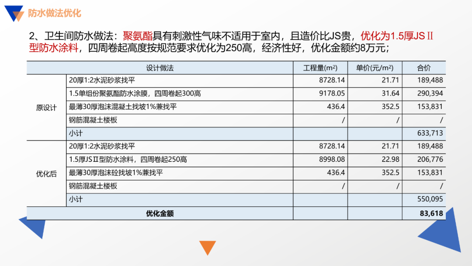Image resolution: width=472 pixels, height=266 pixels.
Task: Click the 优化后 row group label
Action: tap(46, 174)
